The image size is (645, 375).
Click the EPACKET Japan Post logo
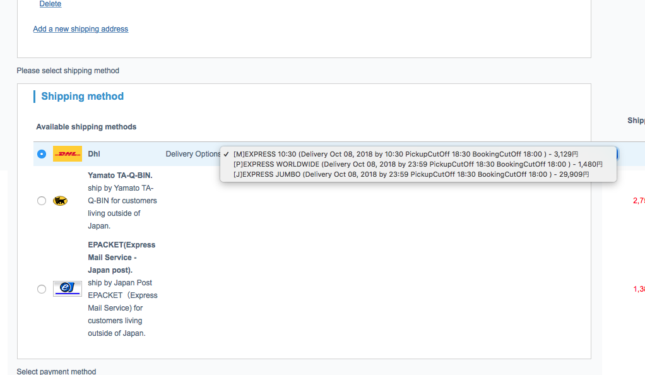pyautogui.click(x=67, y=289)
